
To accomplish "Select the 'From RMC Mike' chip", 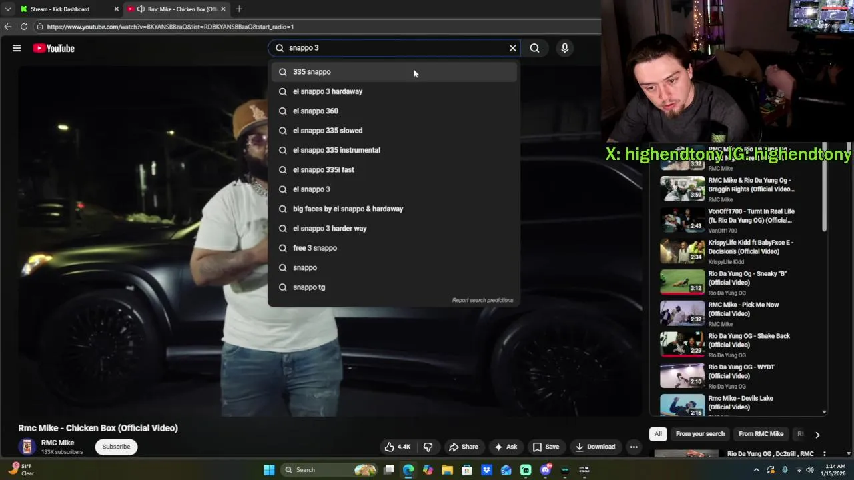I will pyautogui.click(x=761, y=434).
